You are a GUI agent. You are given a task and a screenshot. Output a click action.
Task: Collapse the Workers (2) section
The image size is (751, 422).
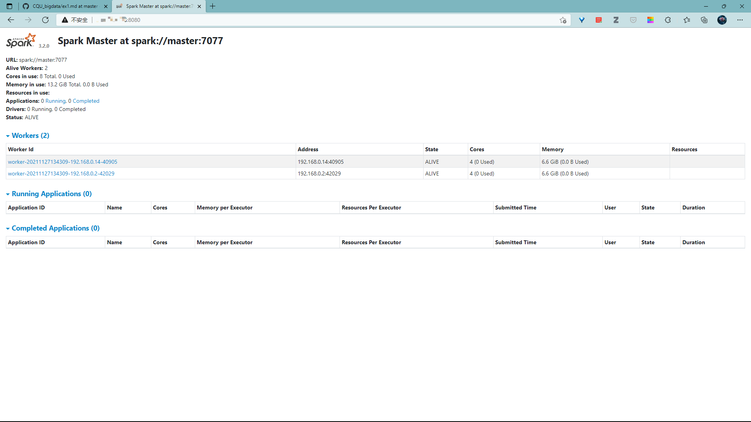(30, 136)
